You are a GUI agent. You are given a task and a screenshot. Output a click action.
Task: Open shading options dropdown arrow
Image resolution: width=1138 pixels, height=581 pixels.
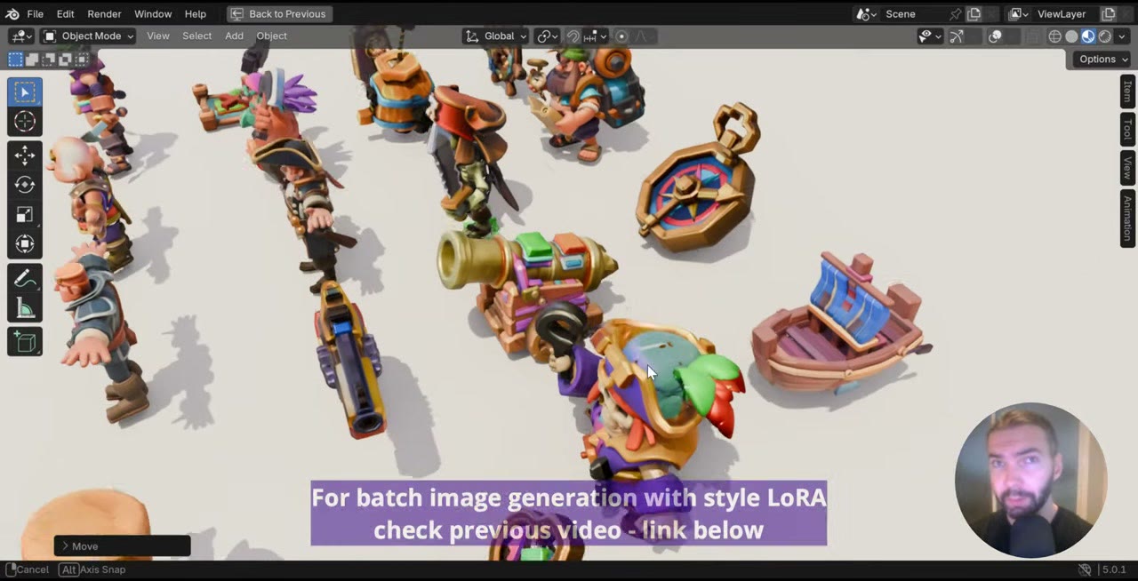(1122, 36)
